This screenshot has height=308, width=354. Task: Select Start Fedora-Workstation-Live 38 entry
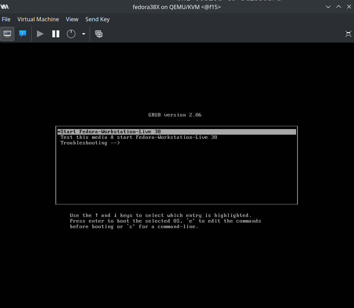(x=177, y=132)
